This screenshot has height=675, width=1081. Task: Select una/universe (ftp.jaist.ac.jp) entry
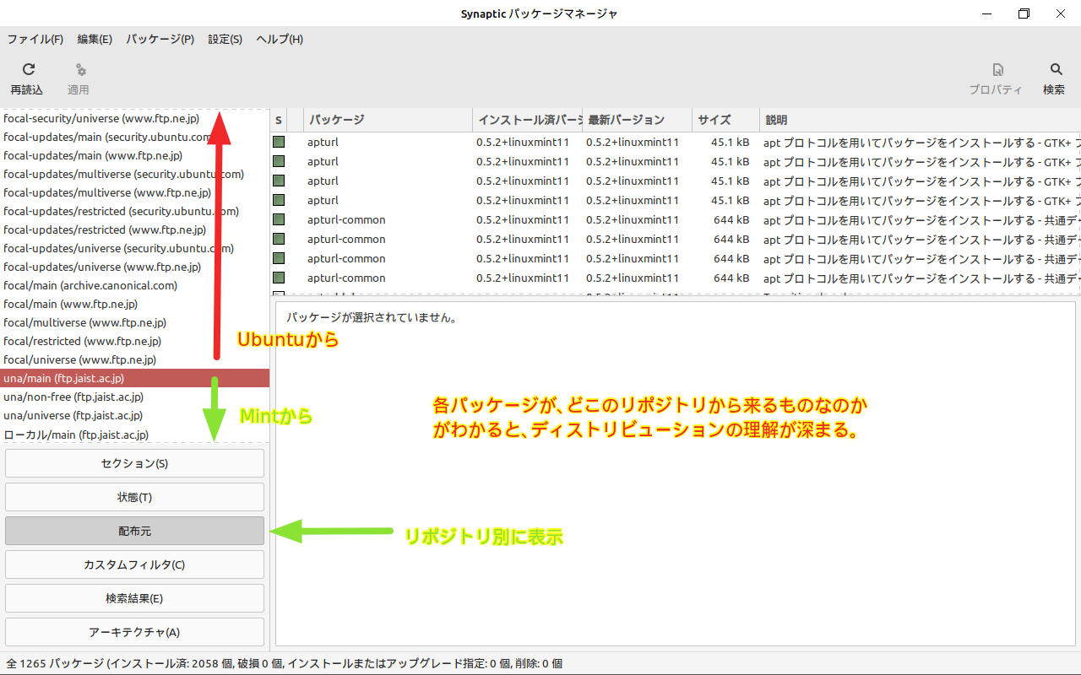pyautogui.click(x=135, y=415)
